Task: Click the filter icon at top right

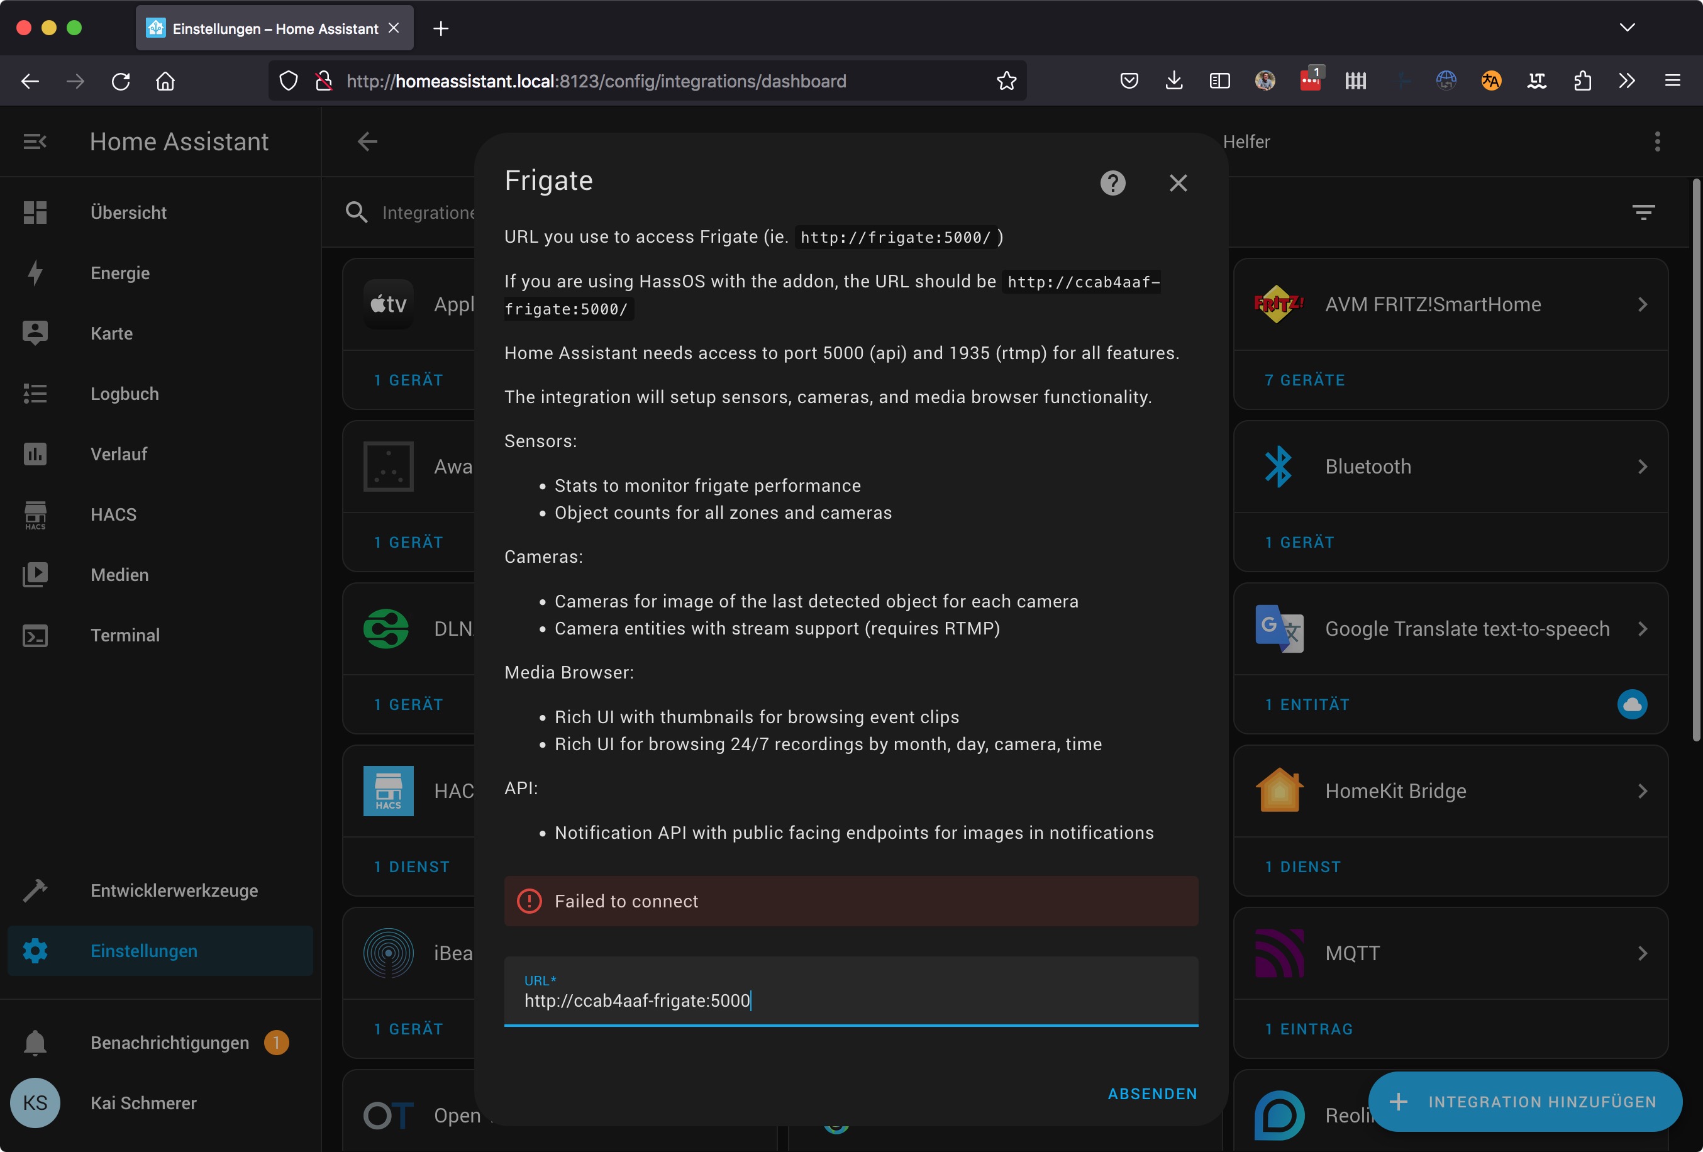Action: click(x=1643, y=213)
